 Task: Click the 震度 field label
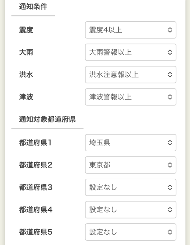tap(26, 30)
